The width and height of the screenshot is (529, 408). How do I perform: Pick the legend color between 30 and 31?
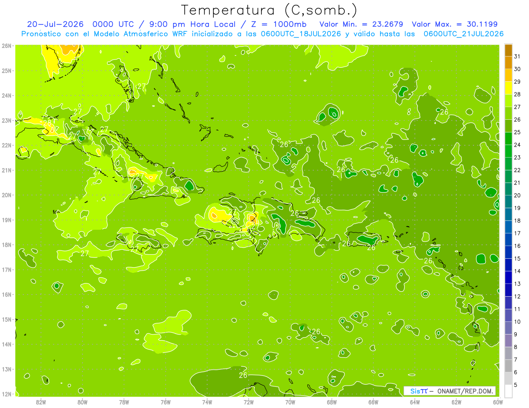tap(508, 63)
